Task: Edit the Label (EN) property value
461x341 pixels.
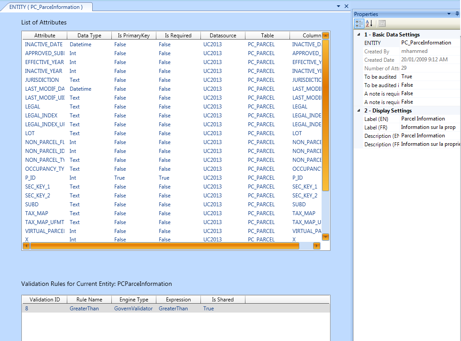Action: click(430, 119)
